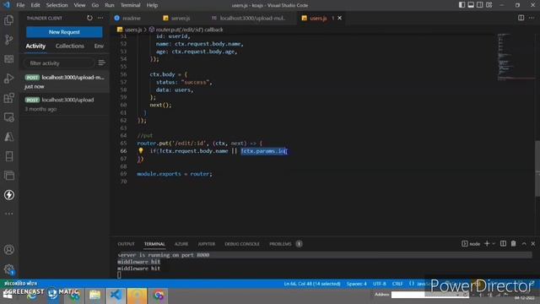Kill the terminal with trash icon
The height and width of the screenshot is (304, 540).
click(x=514, y=244)
